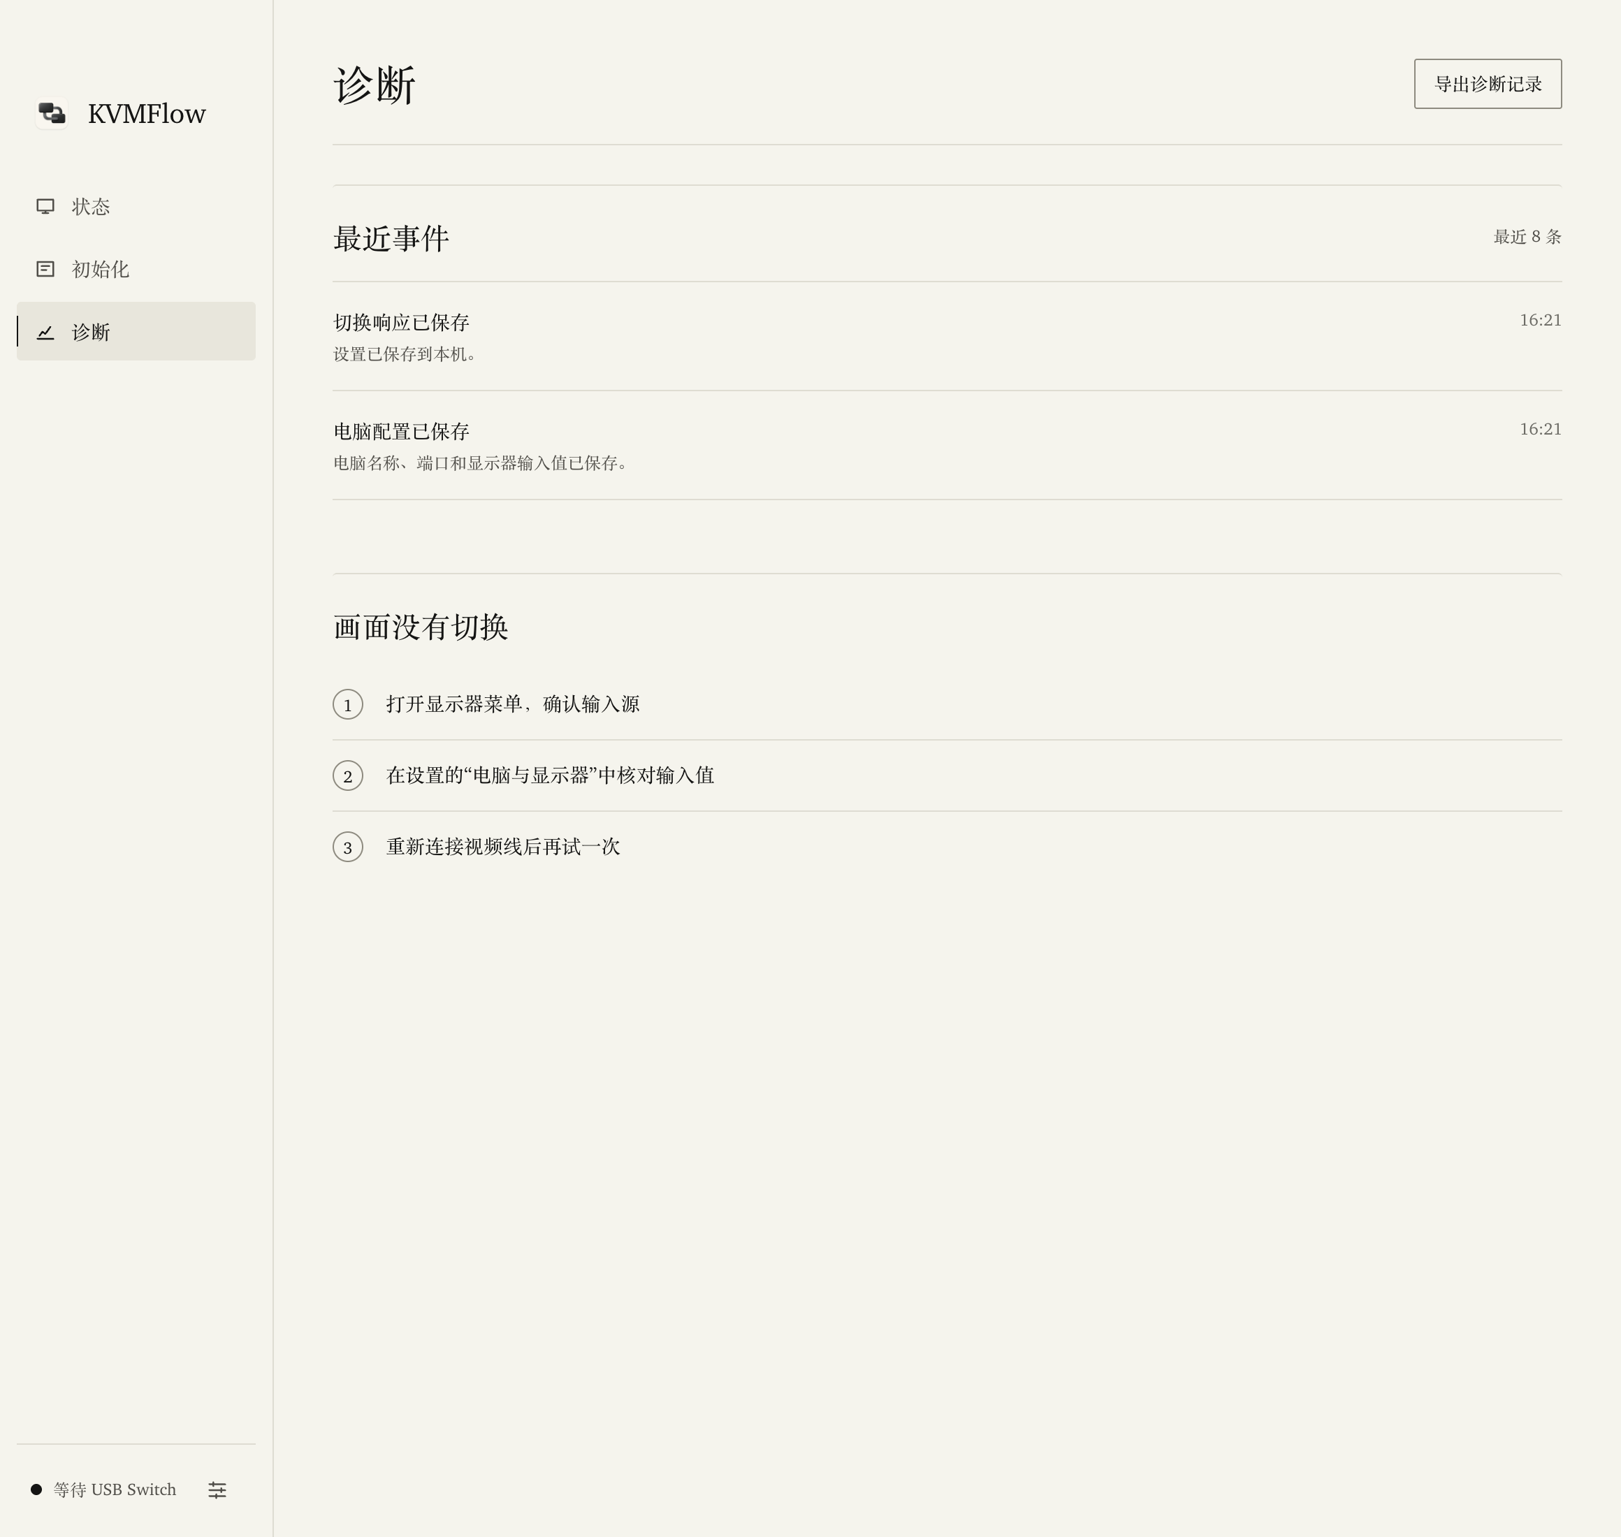Screen dimensions: 1621x1537
Task: Open the 状态 page
Action: click(136, 207)
